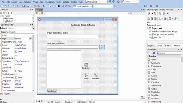Click the Save floppy disk icon
This screenshot has width=183, height=103.
[23, 6]
